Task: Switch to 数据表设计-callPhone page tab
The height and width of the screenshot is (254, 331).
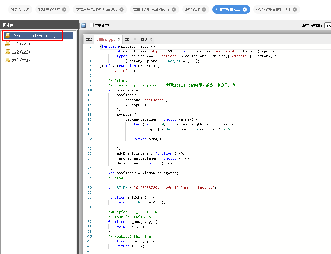Action: tap(151, 9)
